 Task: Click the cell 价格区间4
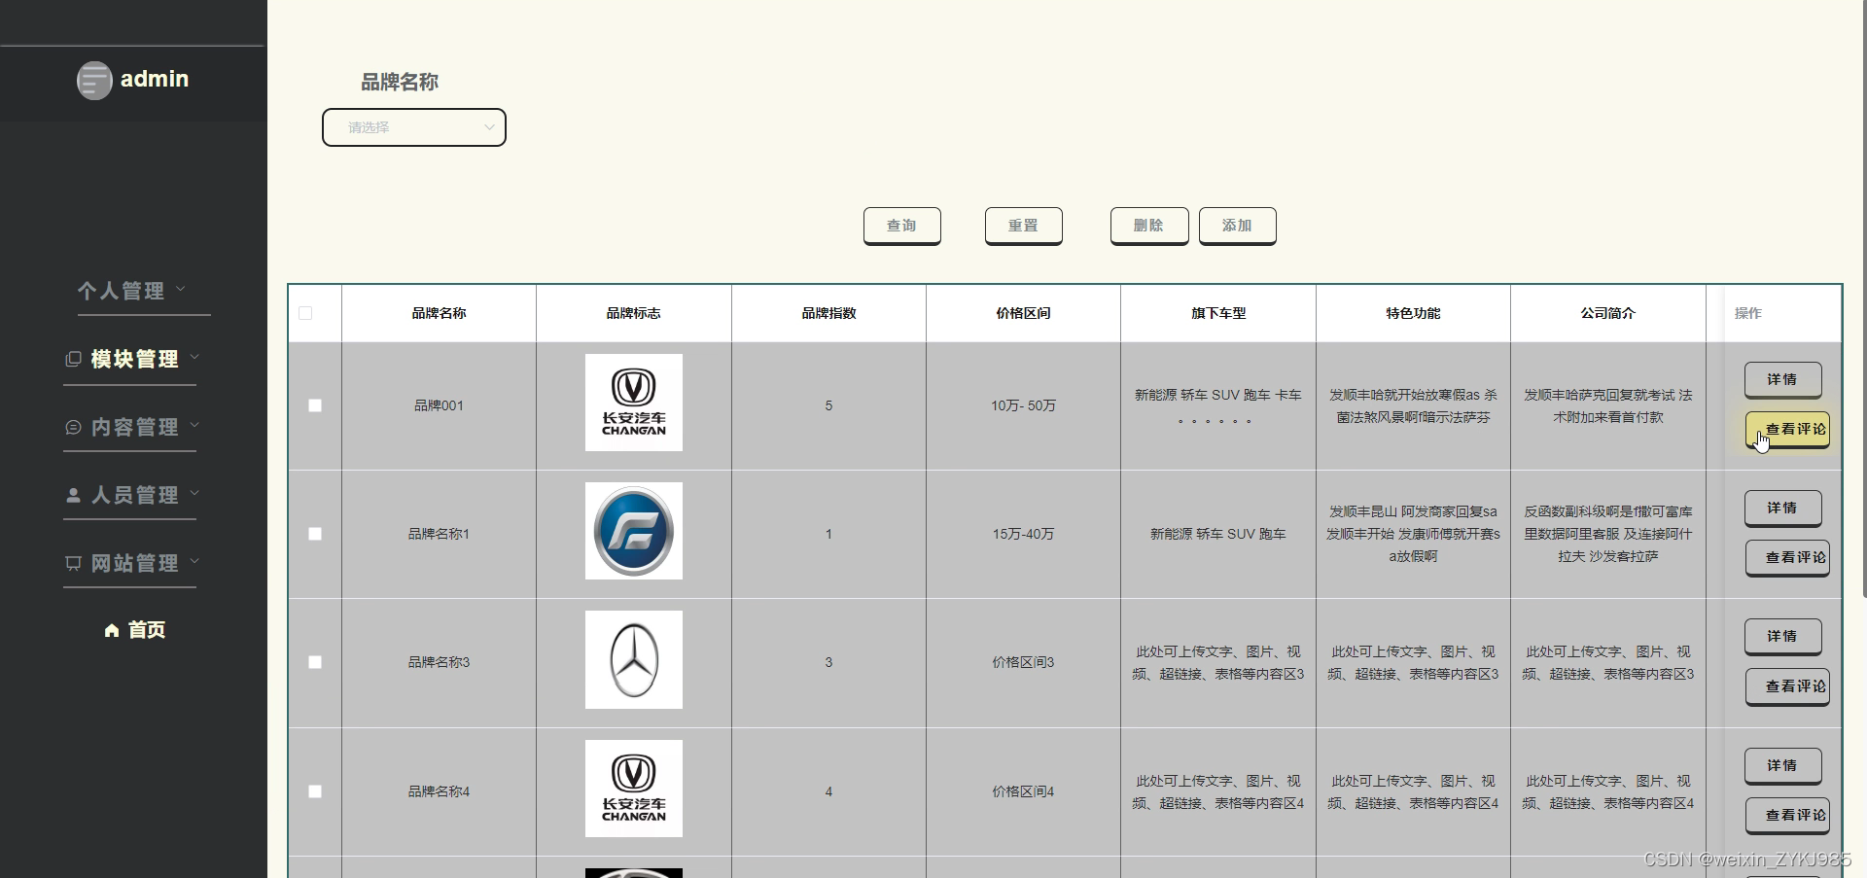pyautogui.click(x=1023, y=791)
